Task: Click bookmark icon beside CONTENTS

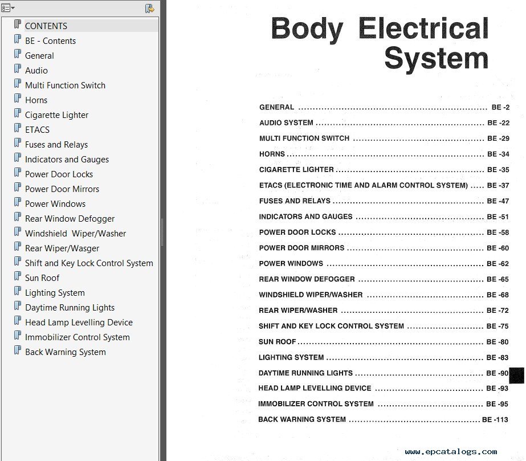Action: (x=18, y=24)
